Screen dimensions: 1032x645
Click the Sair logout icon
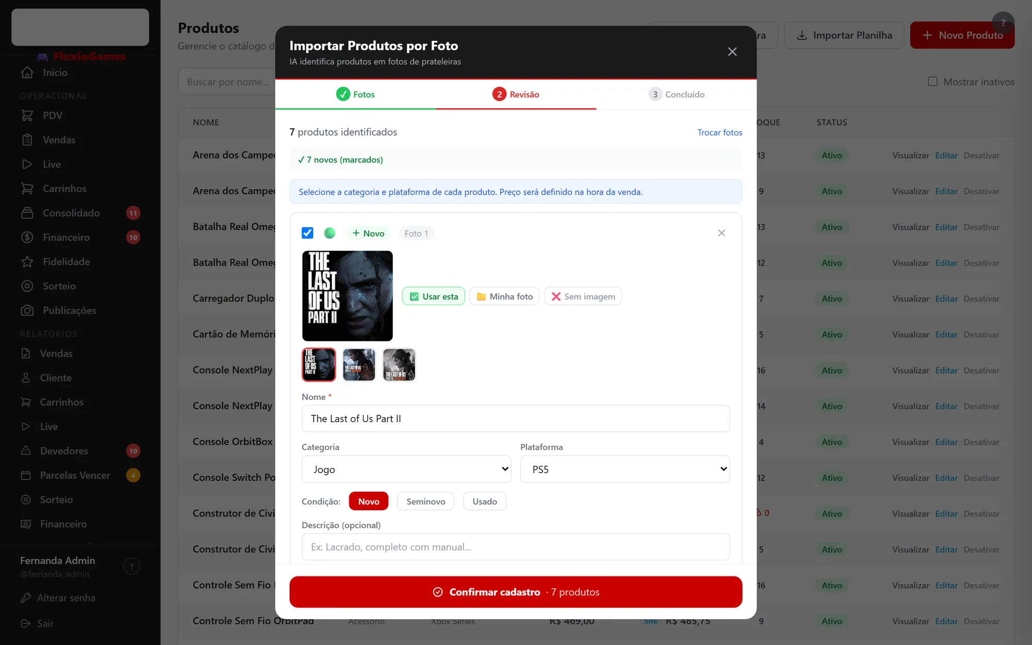[26, 623]
